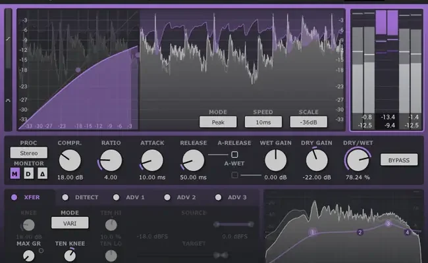
Task: Click the Compression threshold knob
Action: pyautogui.click(x=69, y=160)
